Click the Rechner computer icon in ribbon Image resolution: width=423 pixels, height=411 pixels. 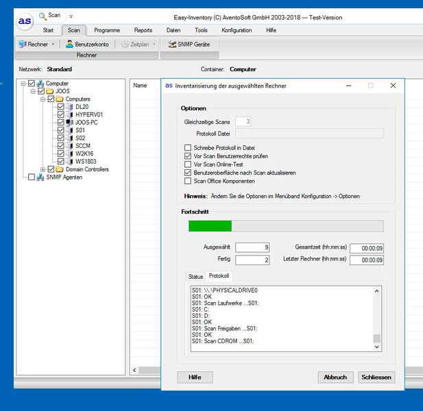click(x=23, y=45)
